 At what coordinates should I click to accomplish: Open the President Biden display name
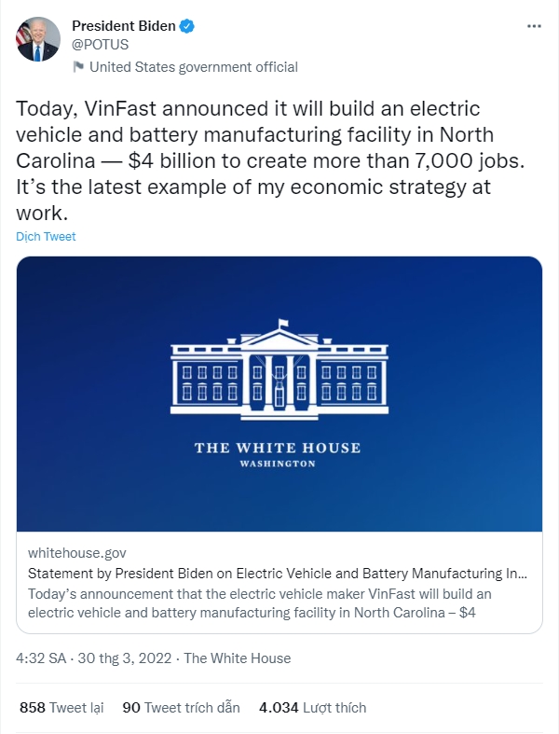click(x=123, y=26)
